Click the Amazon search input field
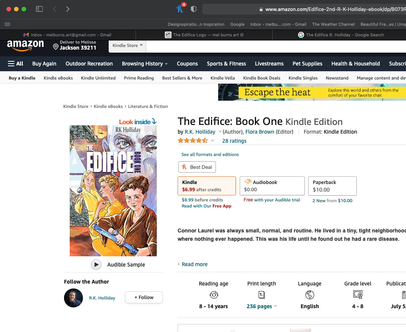The image size is (406, 332). [x=276, y=46]
